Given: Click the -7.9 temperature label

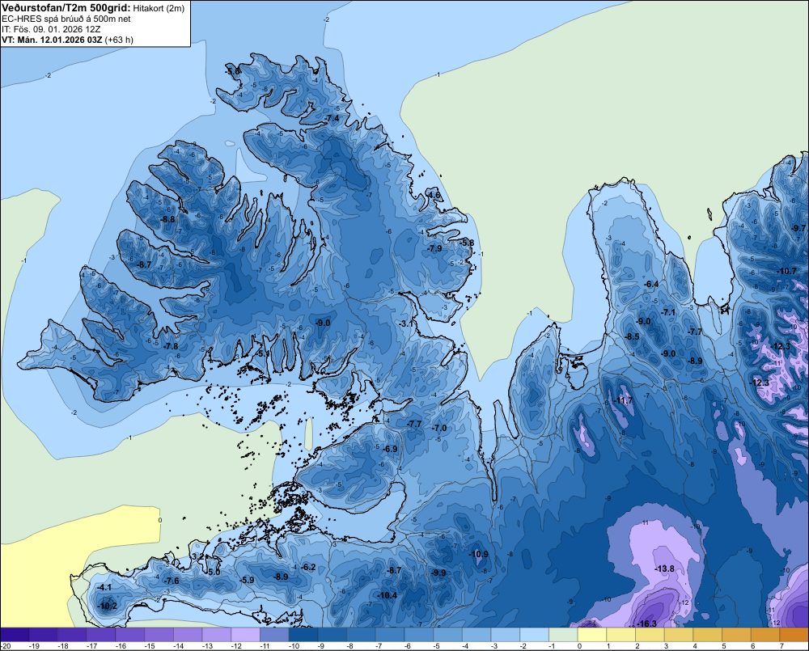Looking at the screenshot, I should pos(434,248).
